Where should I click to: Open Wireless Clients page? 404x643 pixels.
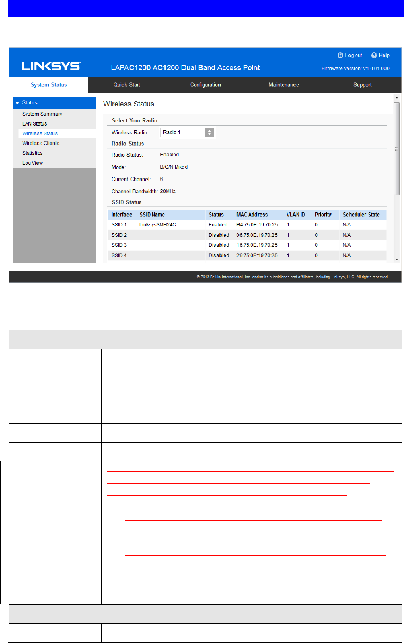tap(40, 143)
